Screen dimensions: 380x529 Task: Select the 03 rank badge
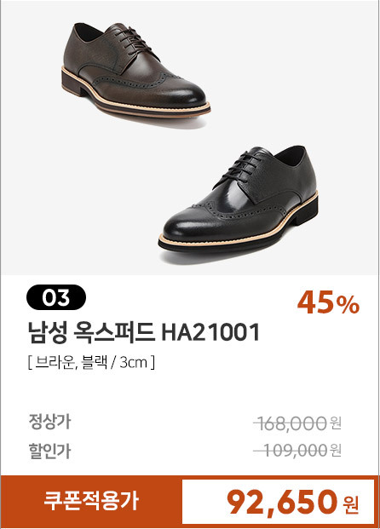click(x=56, y=297)
